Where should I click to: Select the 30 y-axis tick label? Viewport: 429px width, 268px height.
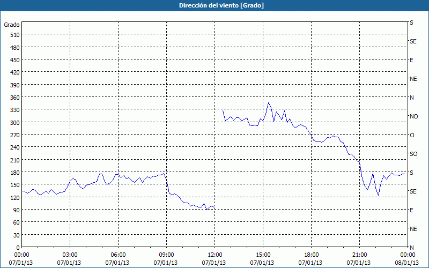(x=17, y=235)
